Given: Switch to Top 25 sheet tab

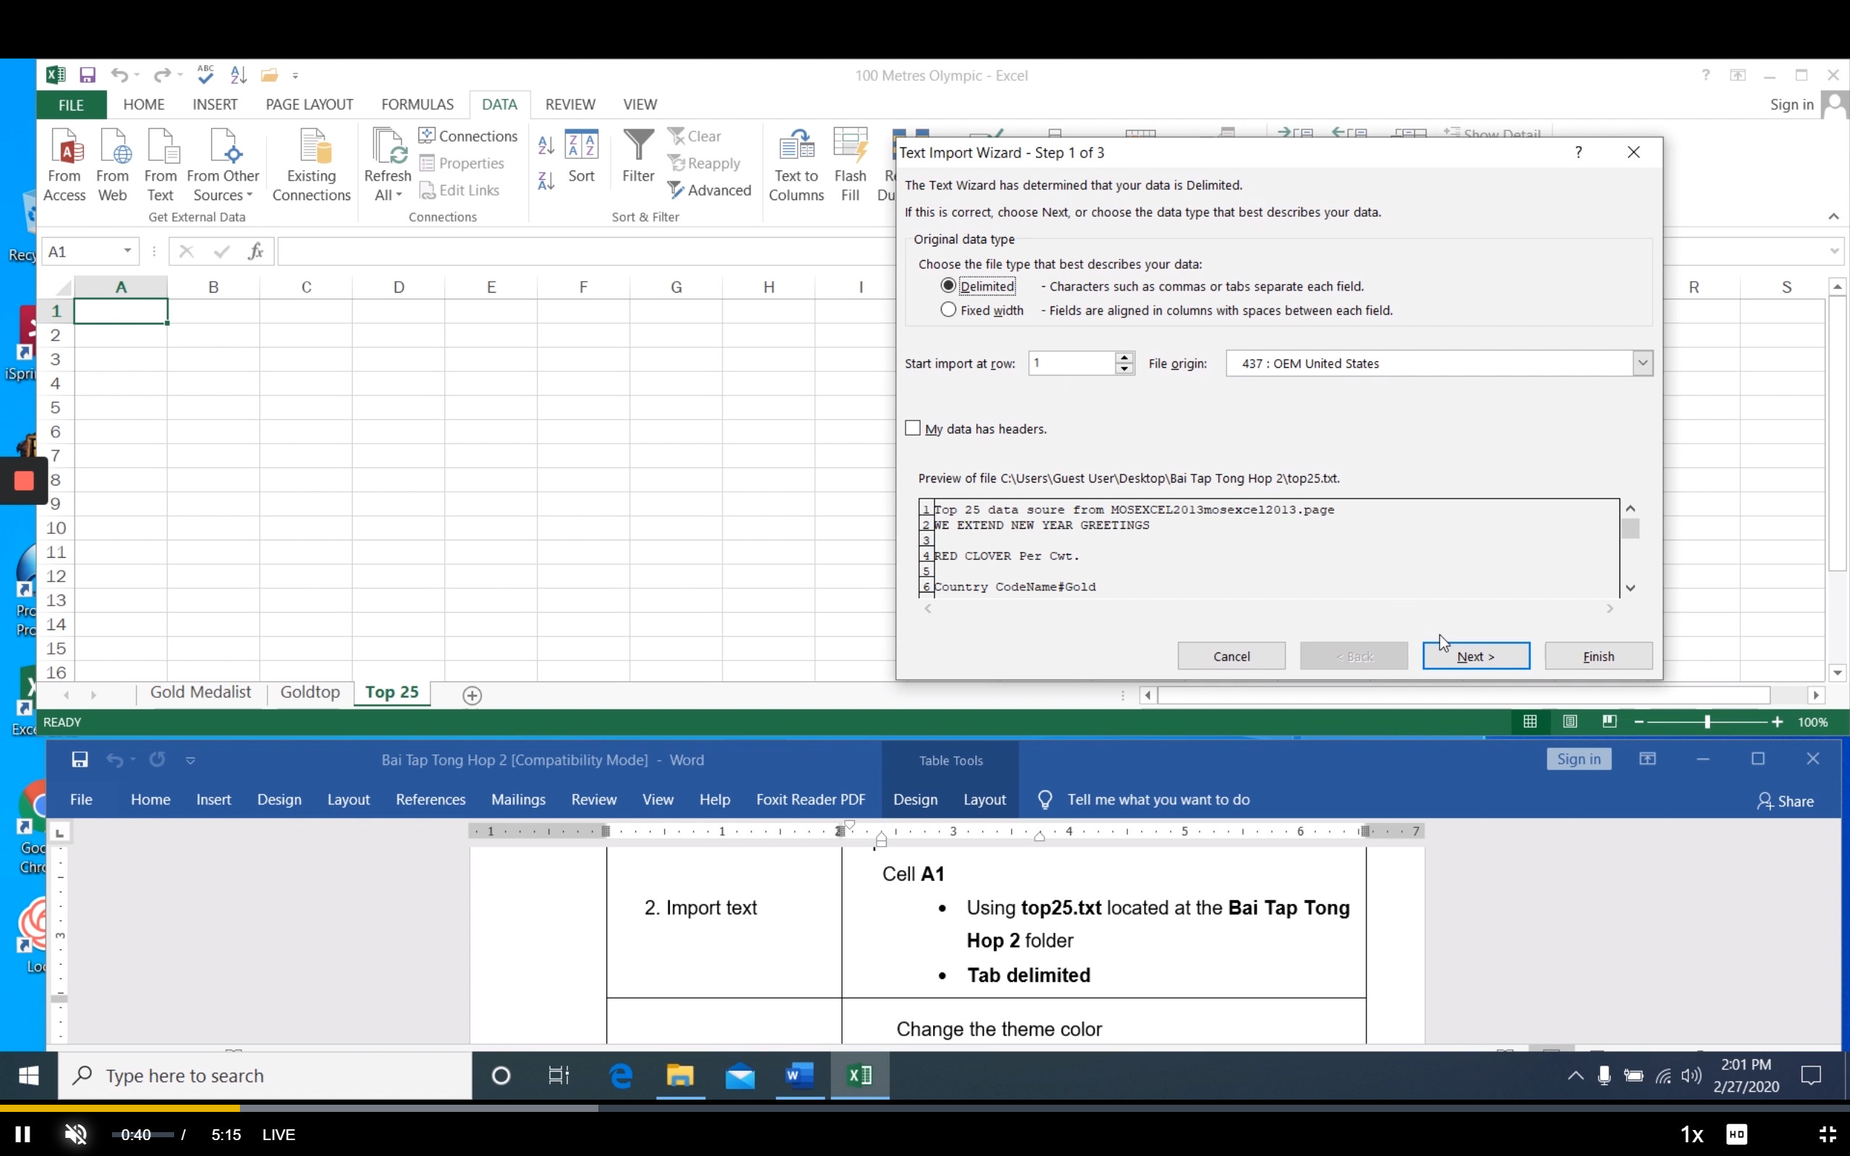Looking at the screenshot, I should point(390,693).
